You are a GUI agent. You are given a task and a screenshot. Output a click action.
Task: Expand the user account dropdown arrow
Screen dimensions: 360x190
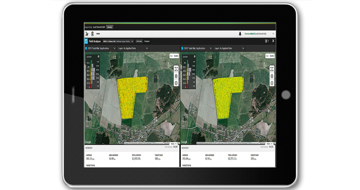(273, 34)
